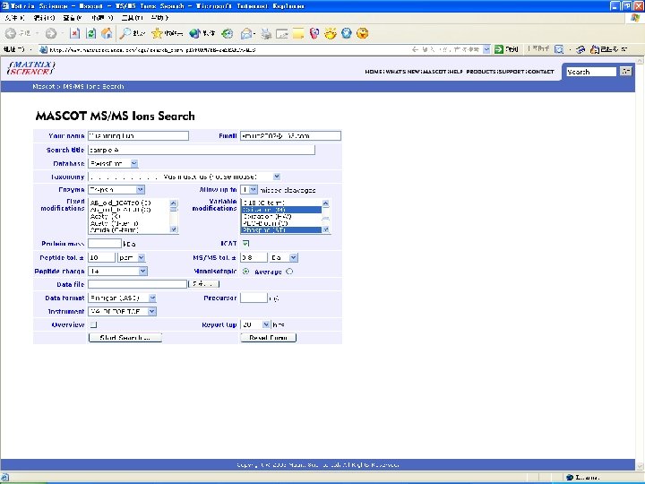Click the green Go arrow beside address bar
This screenshot has height=484, width=645.
click(499, 49)
